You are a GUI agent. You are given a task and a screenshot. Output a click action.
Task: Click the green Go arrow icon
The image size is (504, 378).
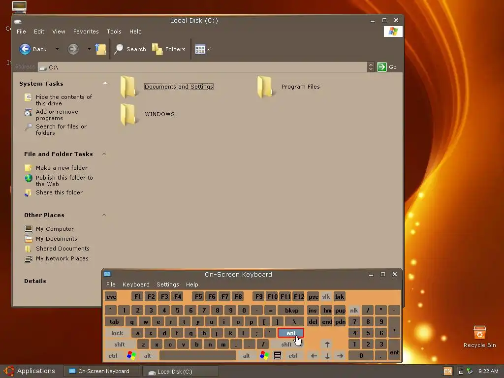point(381,67)
